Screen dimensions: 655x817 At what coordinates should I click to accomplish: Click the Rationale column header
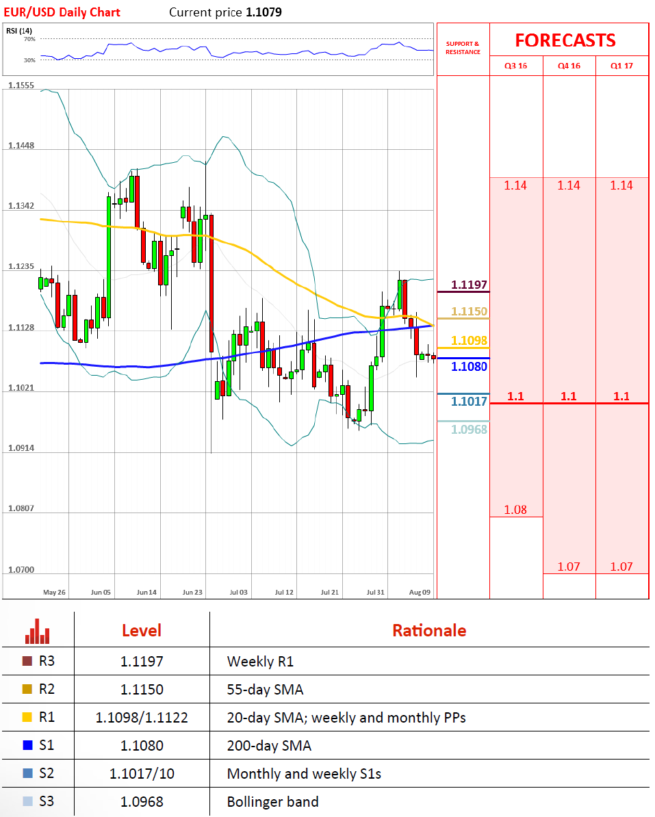pyautogui.click(x=429, y=630)
